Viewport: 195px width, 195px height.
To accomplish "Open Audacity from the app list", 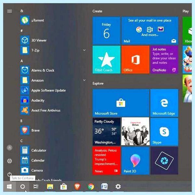I will (53, 100).
